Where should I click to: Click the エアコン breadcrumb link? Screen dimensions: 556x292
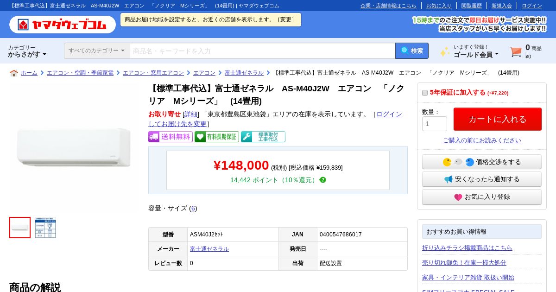point(204,73)
